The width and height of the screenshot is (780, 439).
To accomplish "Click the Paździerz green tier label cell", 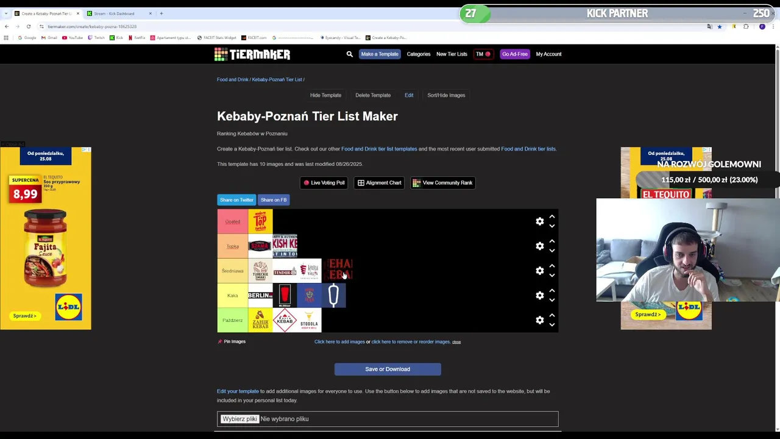I will pyautogui.click(x=233, y=320).
